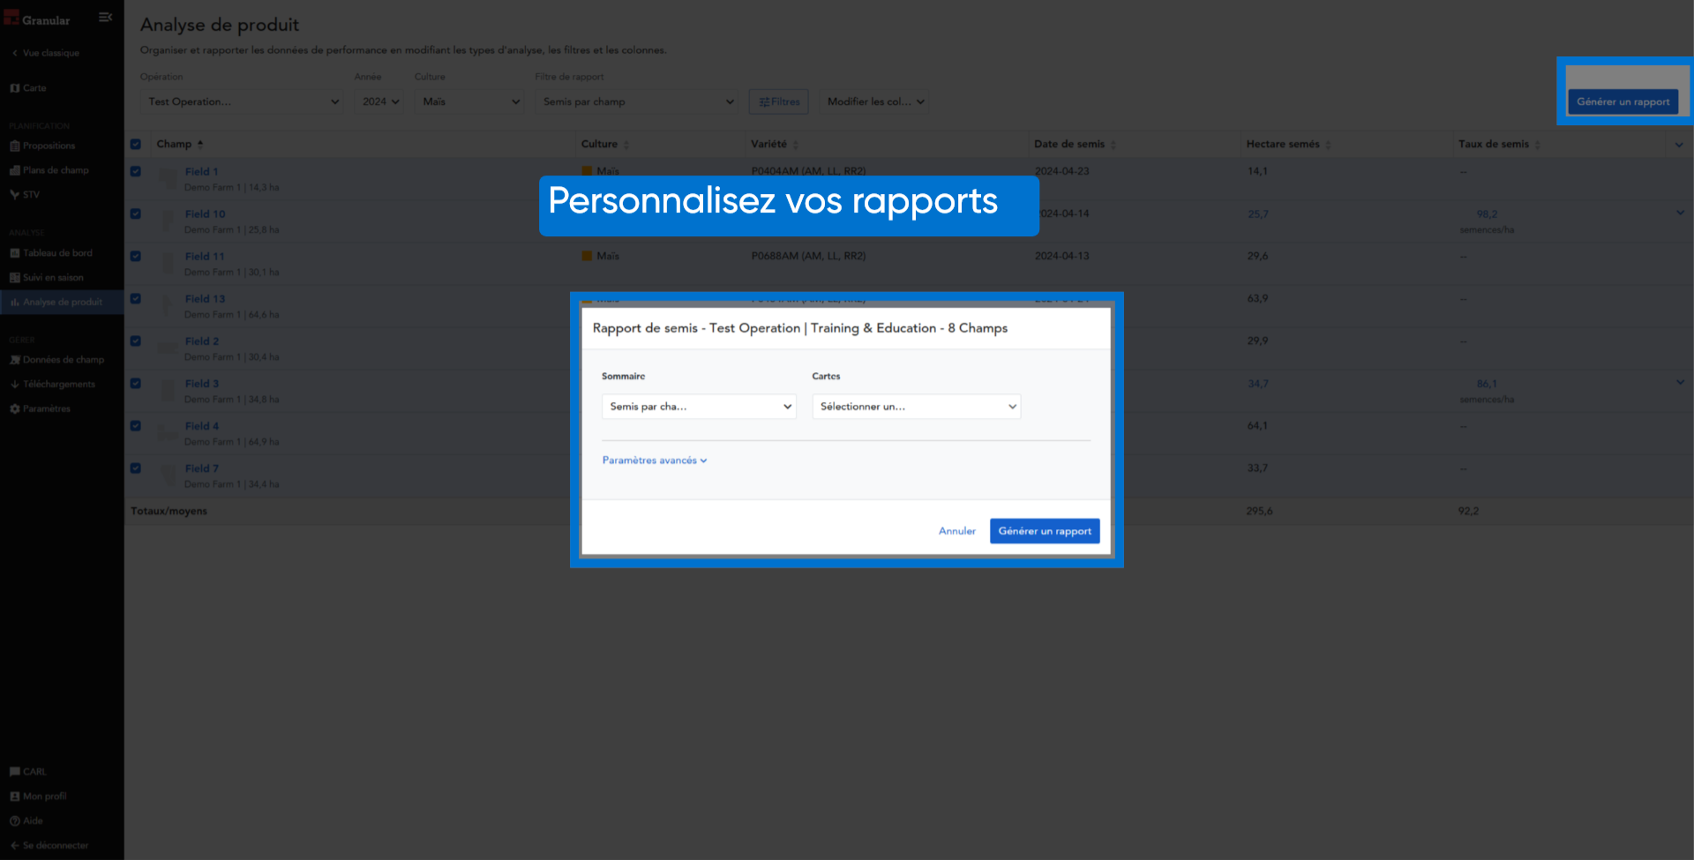The height and width of the screenshot is (860, 1694).
Task: Go back to Vue classique
Action: point(46,53)
